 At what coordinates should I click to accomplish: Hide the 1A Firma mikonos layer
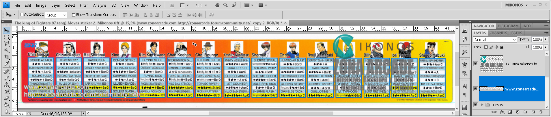(x=475, y=64)
